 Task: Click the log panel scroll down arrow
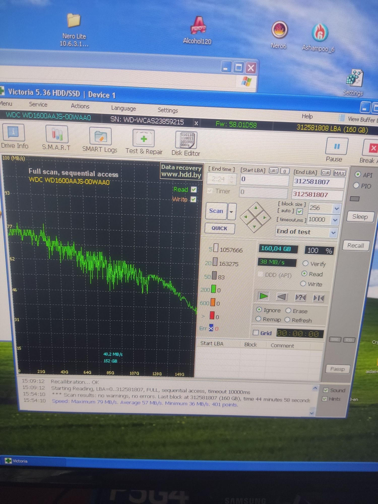[312, 413]
